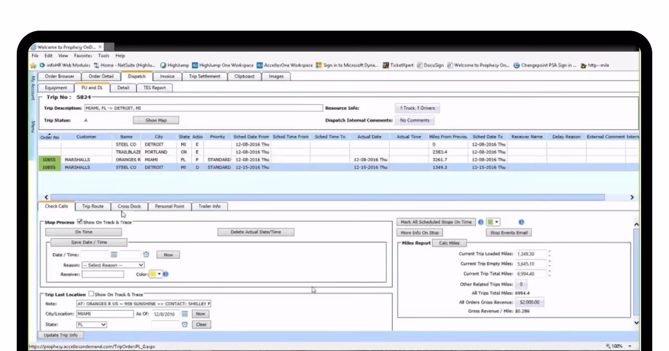Click the info icon above Stop Events Email
669x351 pixels.
(x=522, y=222)
